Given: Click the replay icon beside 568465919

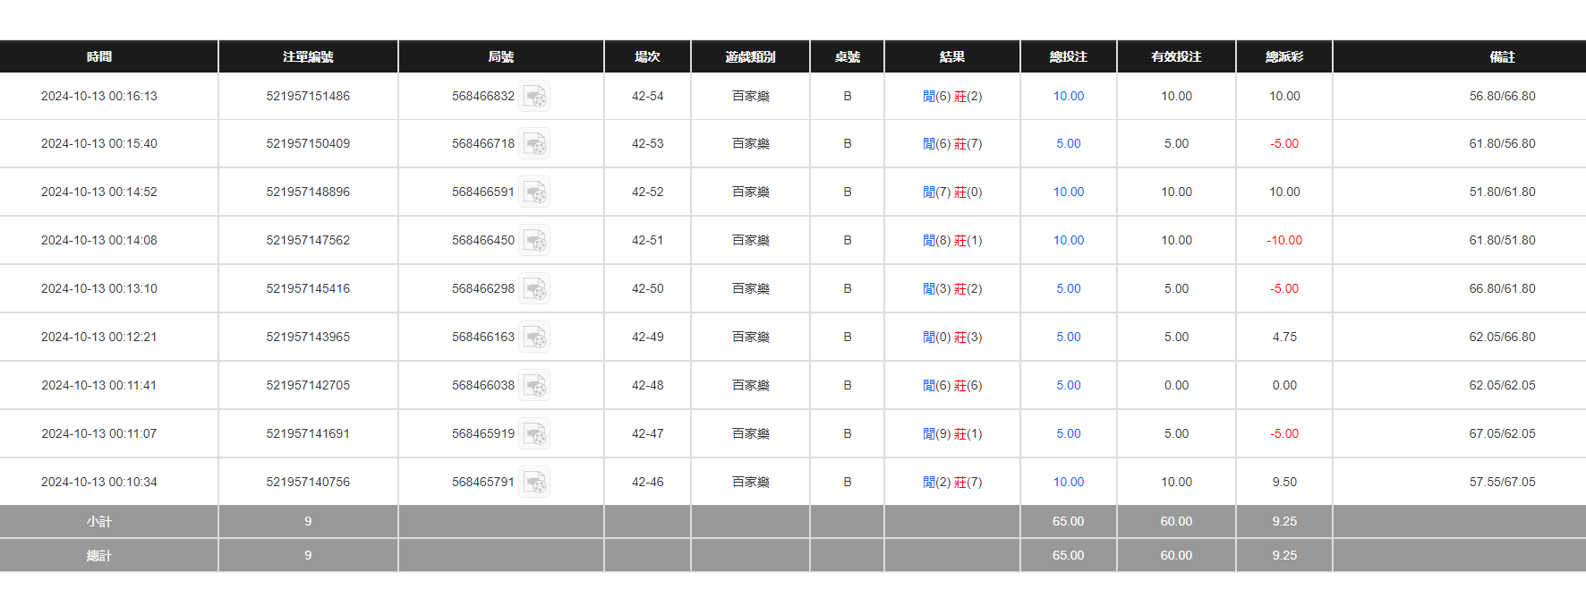Looking at the screenshot, I should coord(534,434).
